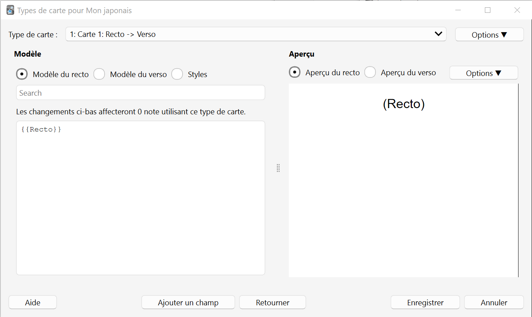Open Options menu next to card type
The height and width of the screenshot is (317, 532).
pos(489,35)
